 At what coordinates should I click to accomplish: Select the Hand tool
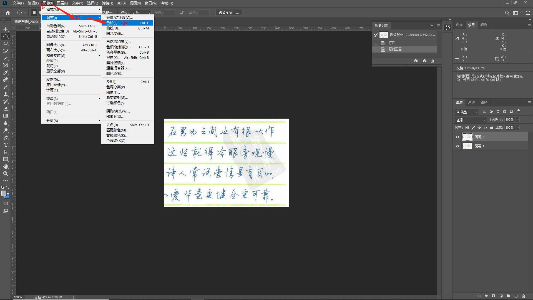[x=6, y=166]
